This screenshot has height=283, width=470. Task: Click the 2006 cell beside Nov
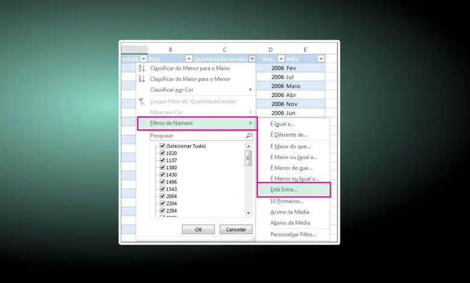[x=271, y=104]
